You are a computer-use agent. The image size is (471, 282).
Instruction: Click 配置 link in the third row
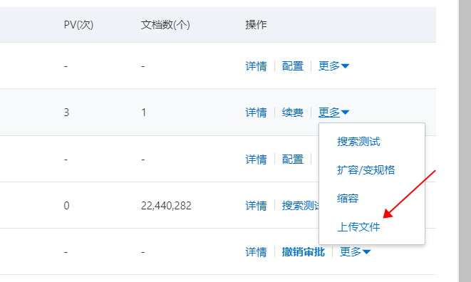[x=293, y=160]
